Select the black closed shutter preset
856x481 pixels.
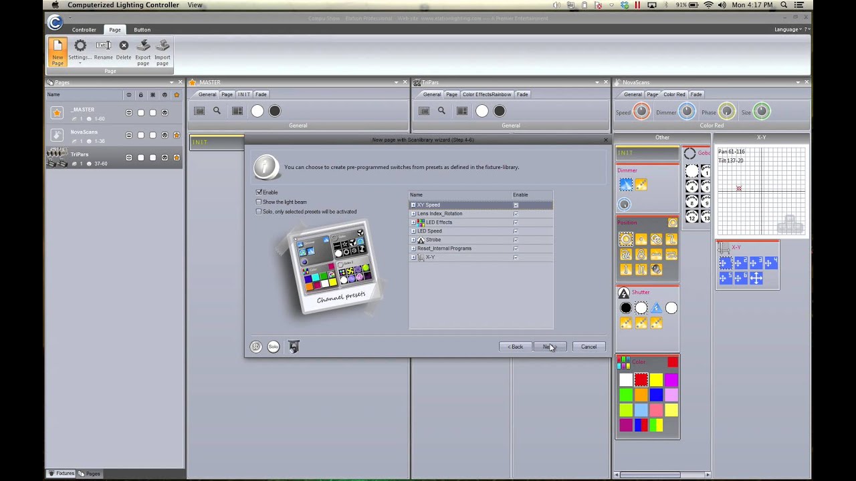click(x=626, y=308)
